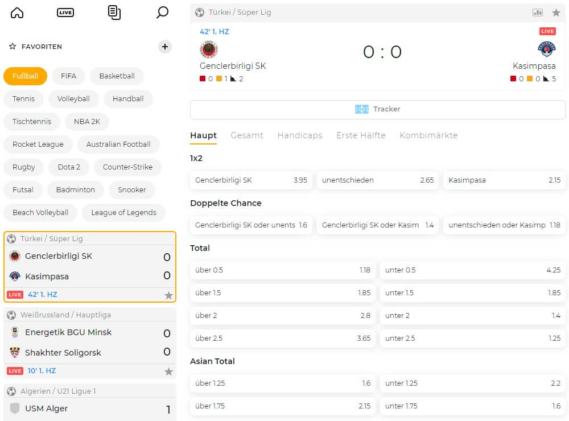Select the Rocket League filter

(38, 145)
